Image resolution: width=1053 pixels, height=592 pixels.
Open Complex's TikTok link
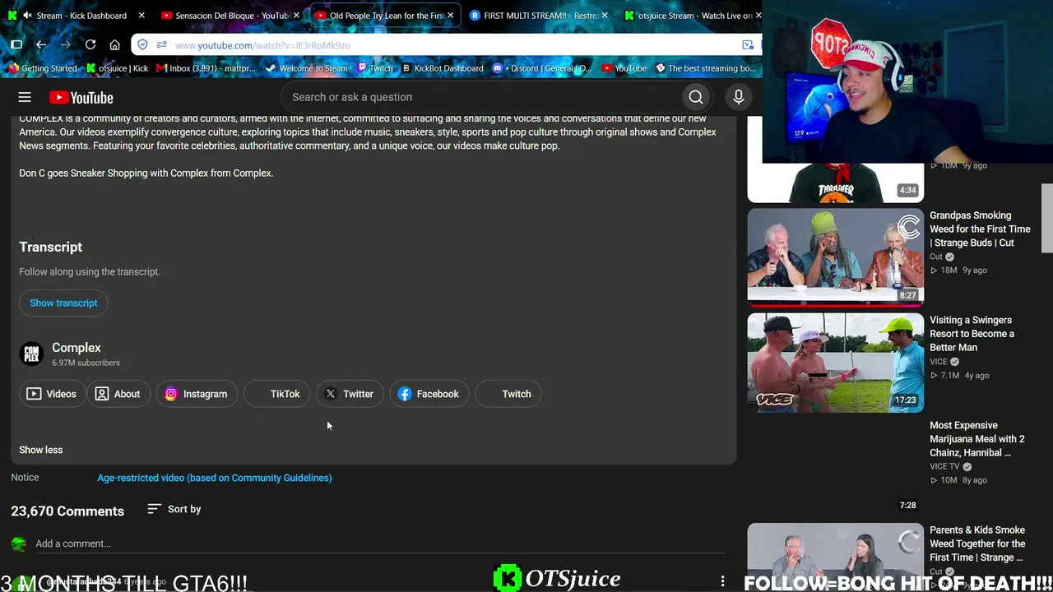coord(276,394)
